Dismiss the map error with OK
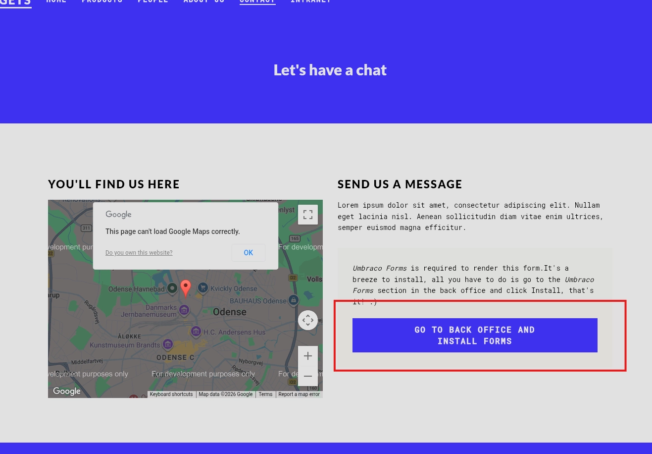 point(249,253)
